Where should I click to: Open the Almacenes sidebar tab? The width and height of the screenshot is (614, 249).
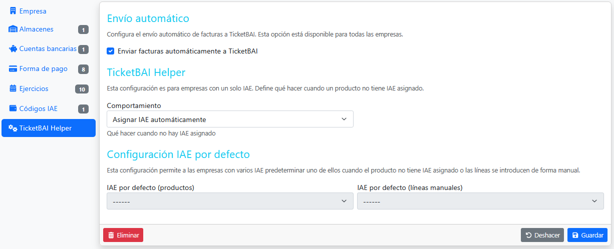[37, 29]
